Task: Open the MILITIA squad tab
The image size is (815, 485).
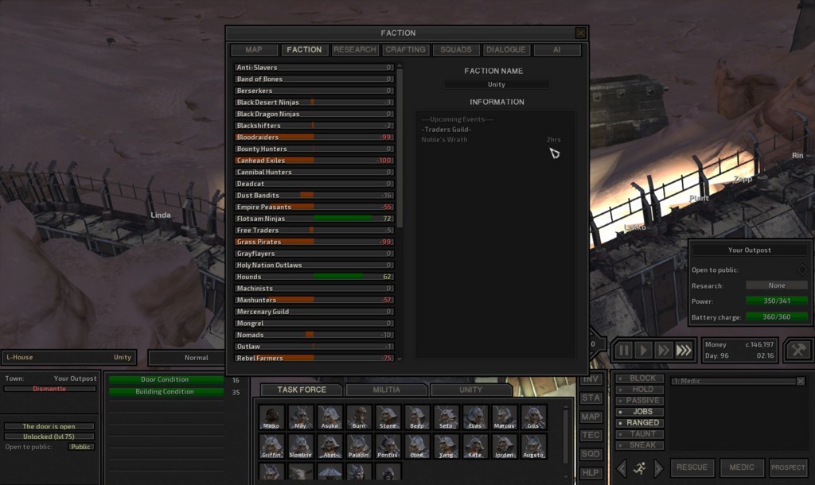Action: (386, 390)
